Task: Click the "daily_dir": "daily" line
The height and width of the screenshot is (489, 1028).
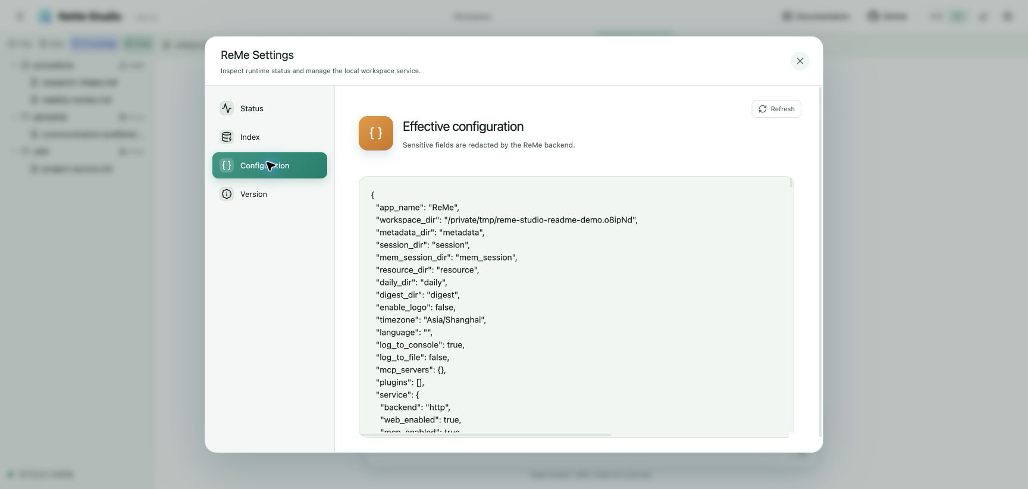Action: click(x=411, y=282)
